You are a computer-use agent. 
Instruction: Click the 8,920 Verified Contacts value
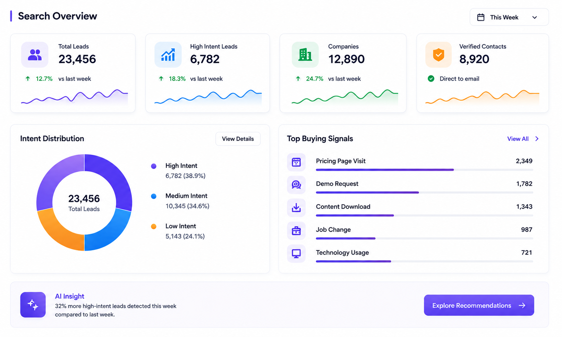coord(474,59)
